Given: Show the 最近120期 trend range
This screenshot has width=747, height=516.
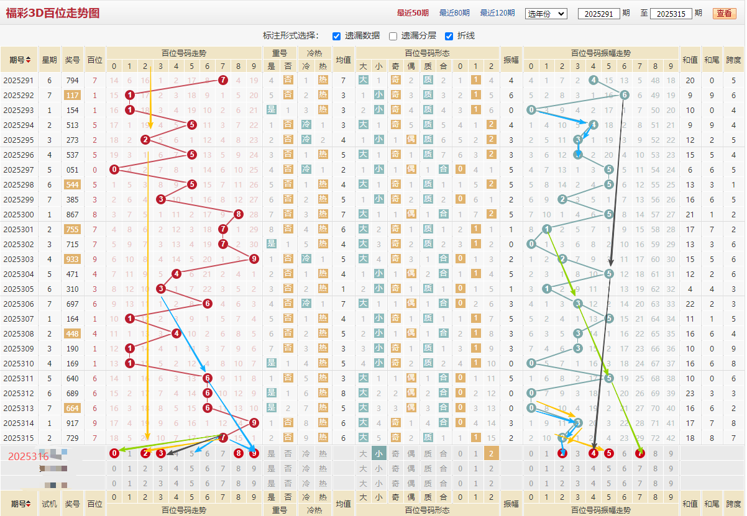Looking at the screenshot, I should pos(497,13).
